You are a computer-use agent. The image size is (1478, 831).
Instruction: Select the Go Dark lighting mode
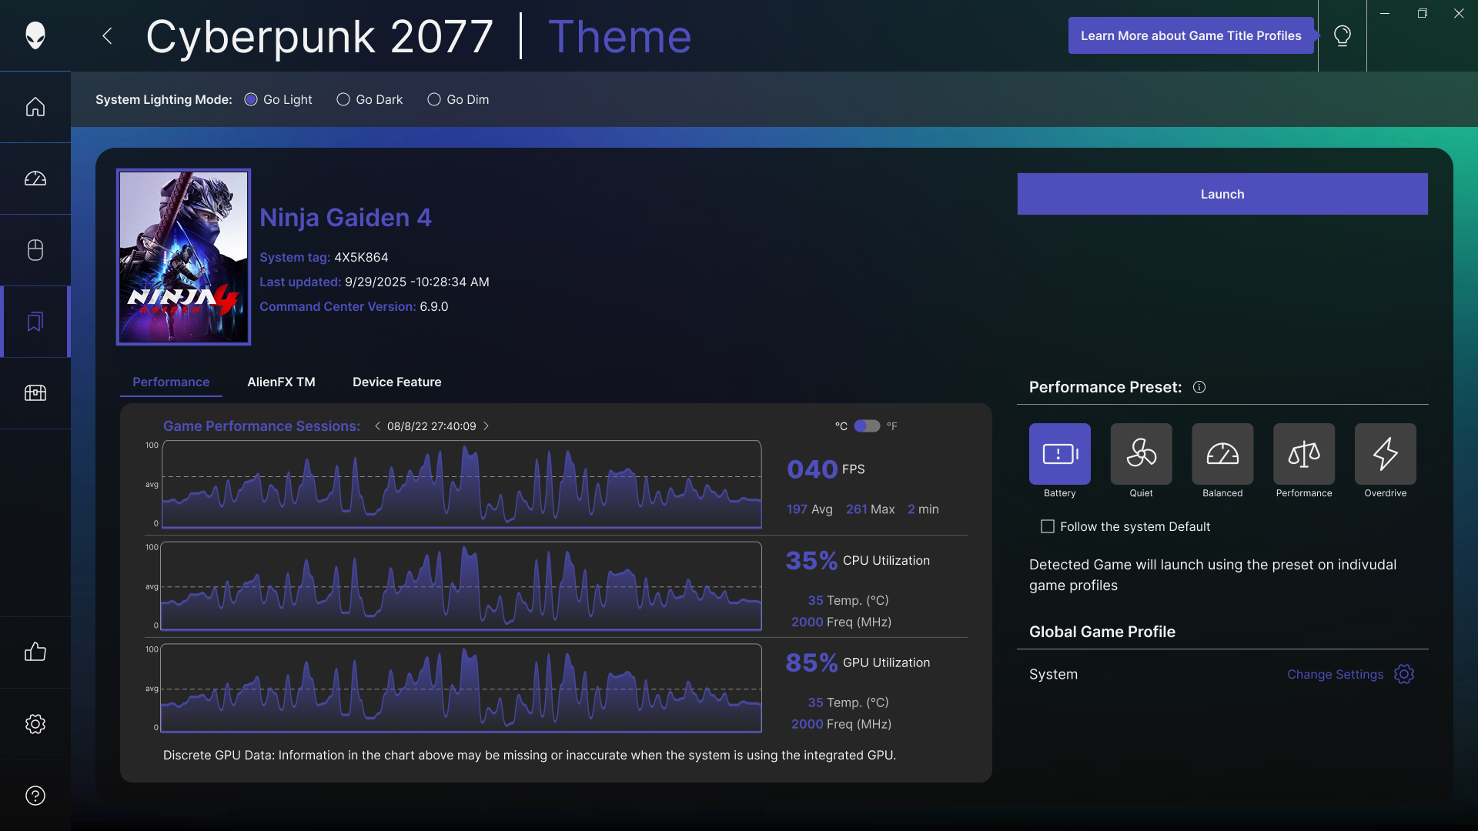(343, 100)
